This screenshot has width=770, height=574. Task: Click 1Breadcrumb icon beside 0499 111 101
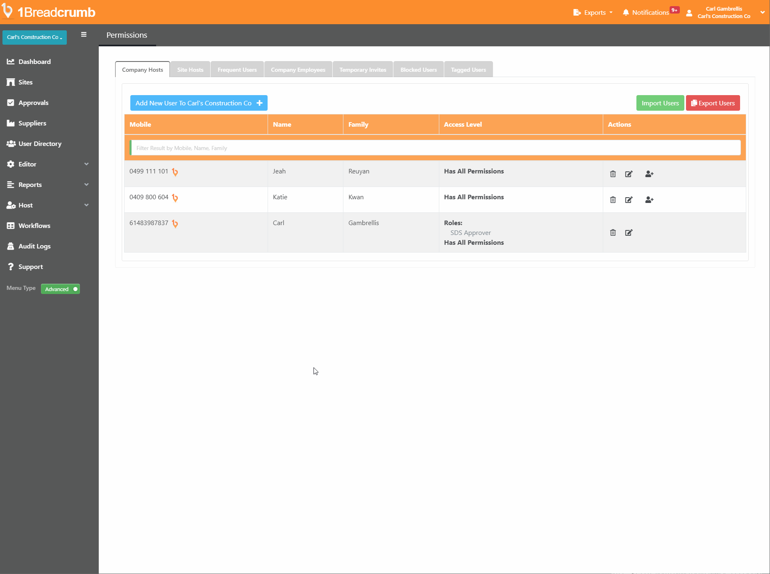click(175, 172)
